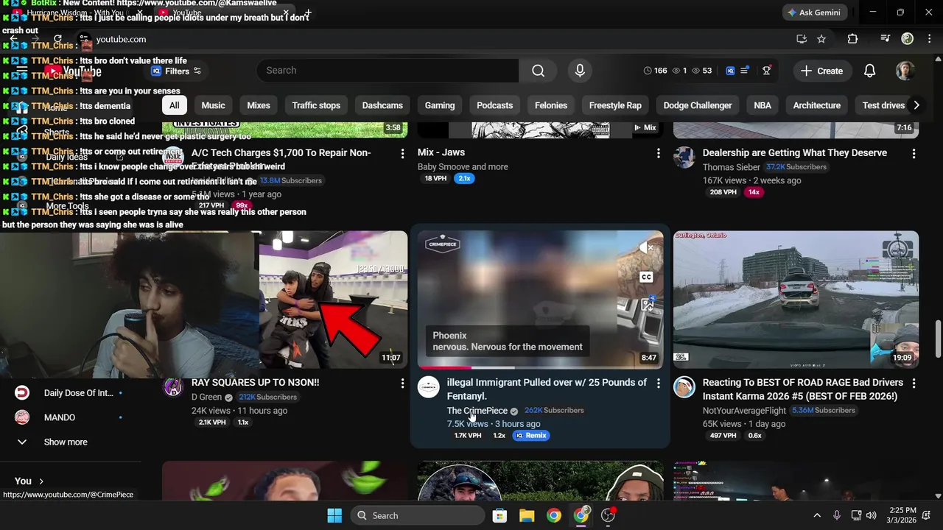Image resolution: width=943 pixels, height=530 pixels.
Task: Open Microsoft Store from taskbar
Action: [x=499, y=515]
